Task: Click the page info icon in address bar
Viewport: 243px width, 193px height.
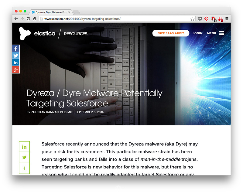Action: tap(41, 19)
